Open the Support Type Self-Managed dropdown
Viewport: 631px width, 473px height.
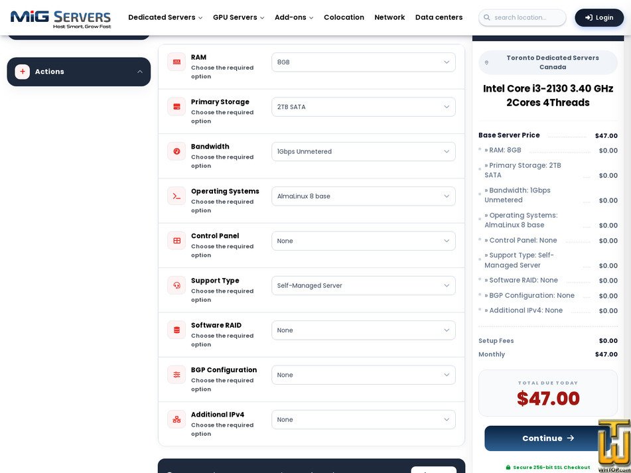364,285
